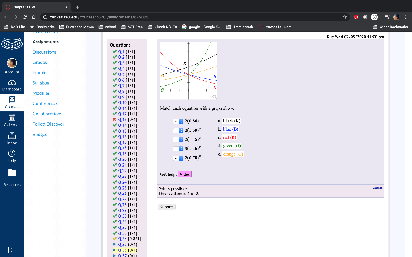Click the browser back arrow
Image resolution: width=412 pixels, height=257 pixels.
6,17
